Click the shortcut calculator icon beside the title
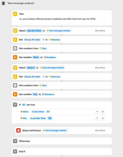This screenshot has height=157, width=123. click(3, 3)
